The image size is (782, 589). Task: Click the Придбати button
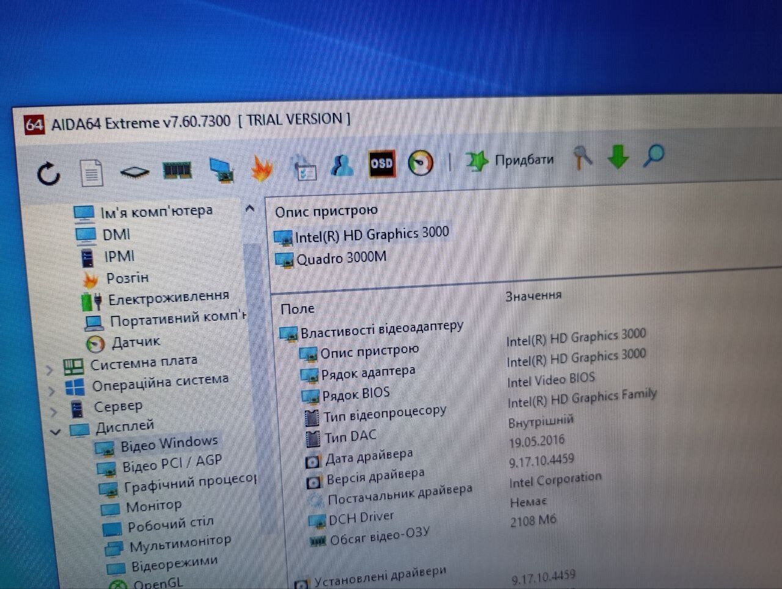510,161
